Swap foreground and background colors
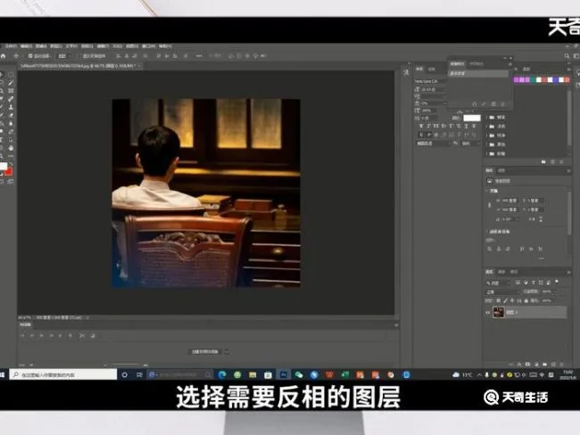Screen dimensions: 580x435 11,165
